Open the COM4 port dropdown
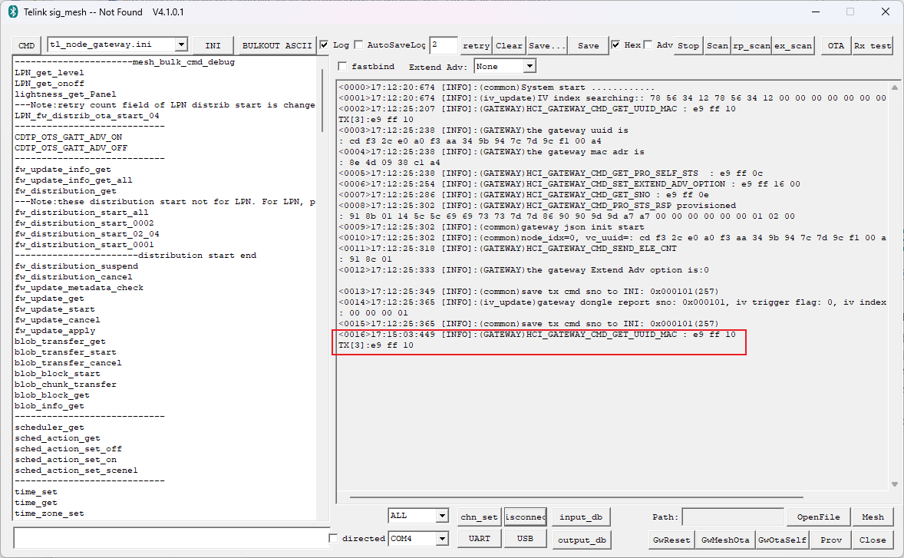The height and width of the screenshot is (558, 904). click(442, 538)
